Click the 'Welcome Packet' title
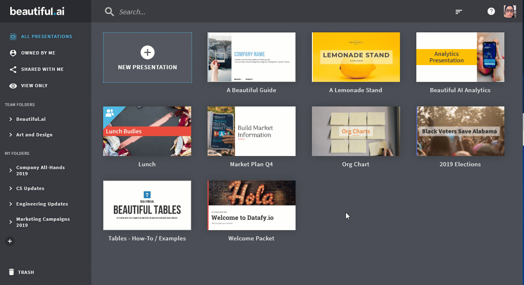The height and width of the screenshot is (285, 524). 251,238
